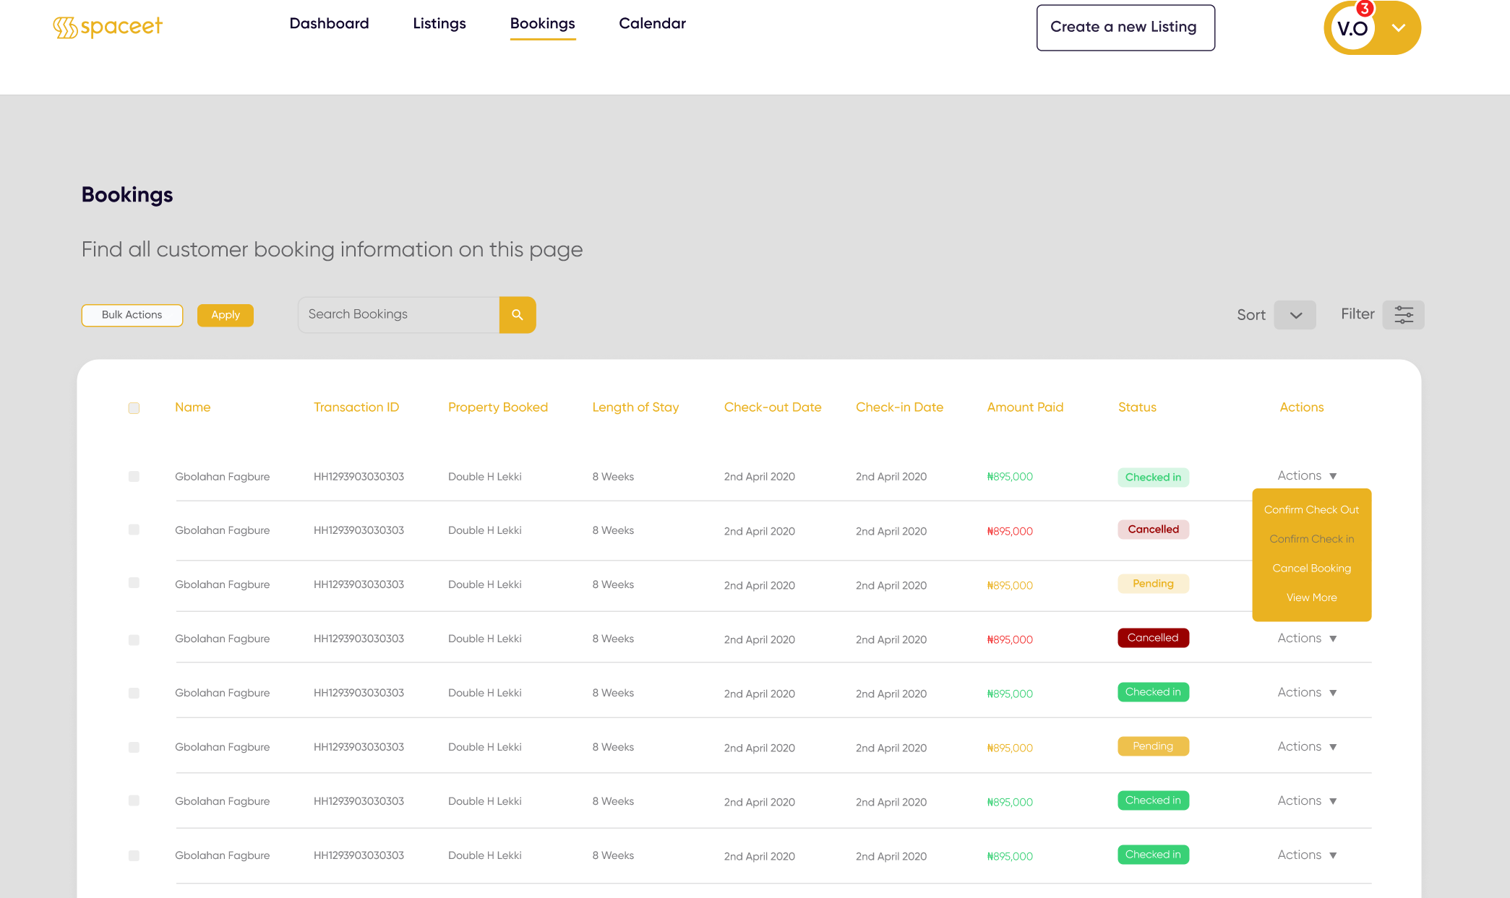The width and height of the screenshot is (1510, 898).
Task: Click the Spaceet logo
Action: pos(107,27)
